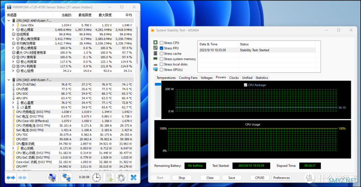Open AIDA64 Preferences

(281, 178)
